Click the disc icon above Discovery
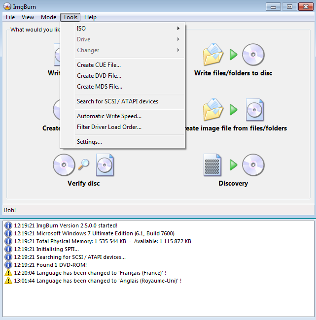The width and height of the screenshot is (316, 320). 253,165
